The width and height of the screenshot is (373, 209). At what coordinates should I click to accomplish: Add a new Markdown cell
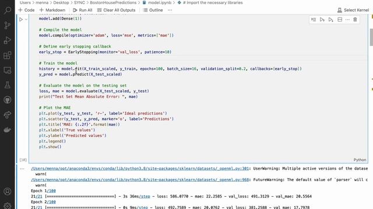click(52, 10)
